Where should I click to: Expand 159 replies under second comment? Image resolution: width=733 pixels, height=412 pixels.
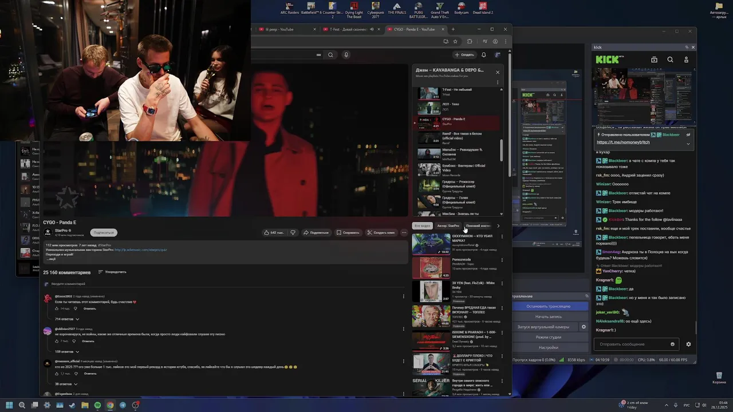[67, 351]
